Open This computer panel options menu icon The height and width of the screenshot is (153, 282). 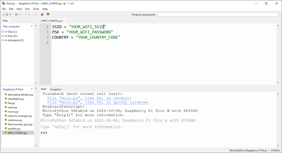click(x=32, y=26)
